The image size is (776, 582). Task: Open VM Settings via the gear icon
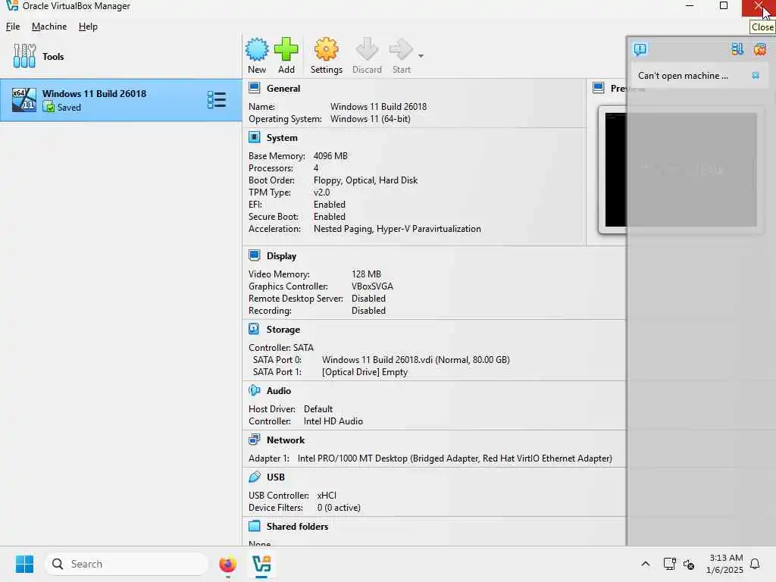[326, 49]
